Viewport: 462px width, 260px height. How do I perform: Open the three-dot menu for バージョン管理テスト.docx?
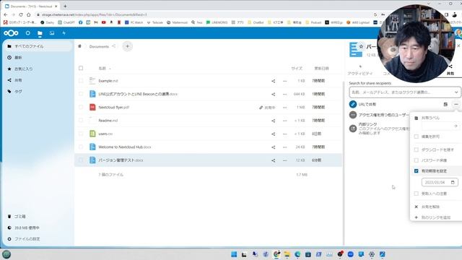click(x=284, y=160)
